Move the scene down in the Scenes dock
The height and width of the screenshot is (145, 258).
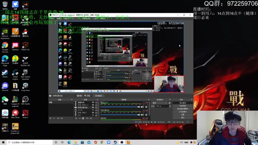pos(62,118)
